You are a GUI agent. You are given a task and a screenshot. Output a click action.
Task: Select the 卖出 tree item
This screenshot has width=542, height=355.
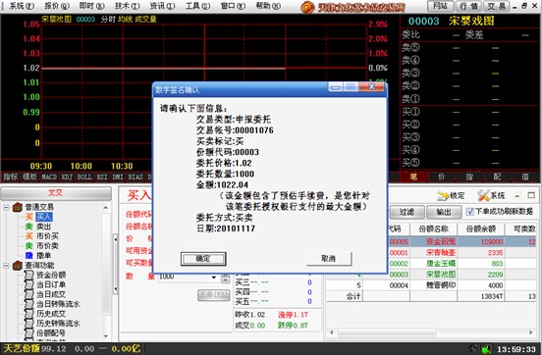[44, 227]
